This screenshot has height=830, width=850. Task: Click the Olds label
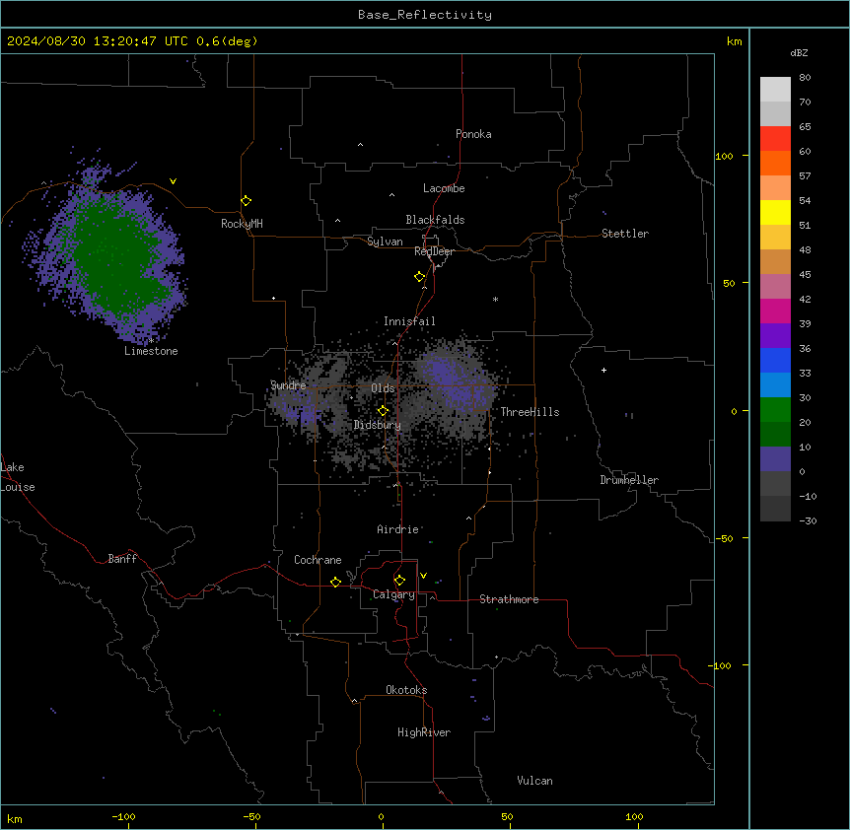pos(383,388)
